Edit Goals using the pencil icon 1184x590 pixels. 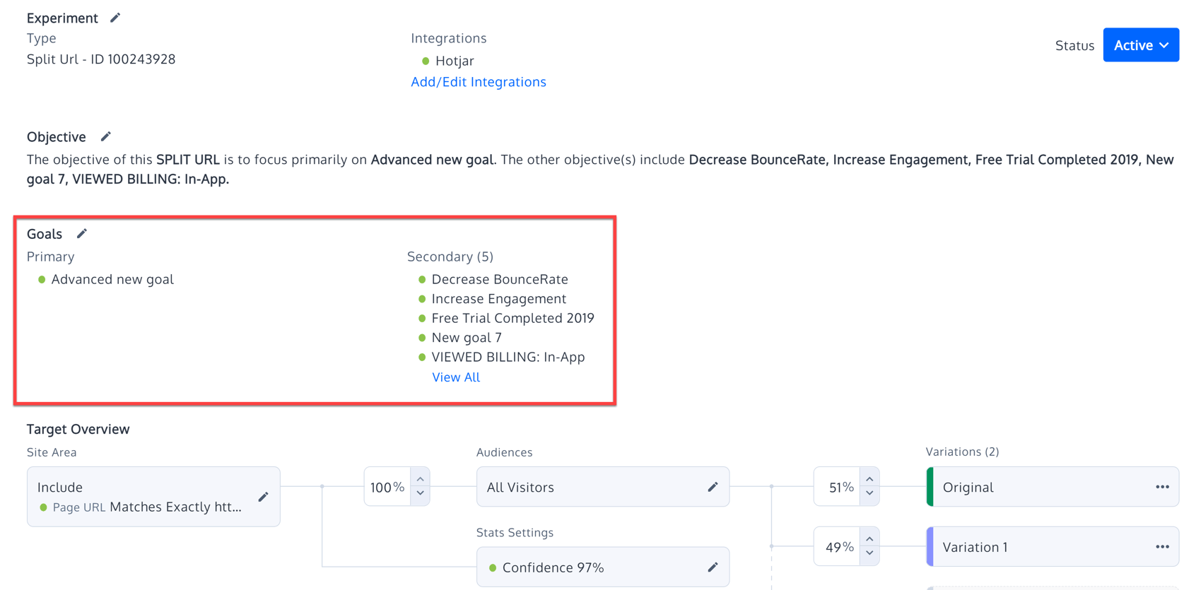coord(81,233)
